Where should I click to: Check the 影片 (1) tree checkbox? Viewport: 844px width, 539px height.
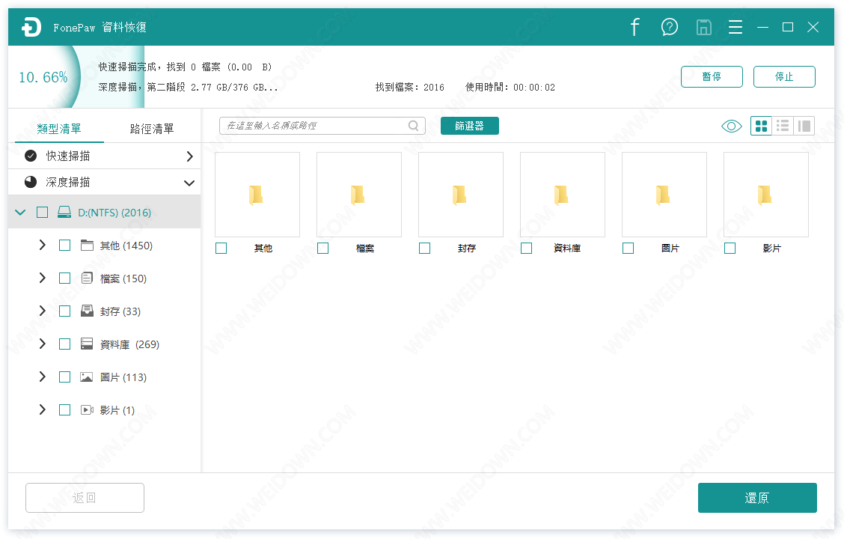(x=64, y=409)
